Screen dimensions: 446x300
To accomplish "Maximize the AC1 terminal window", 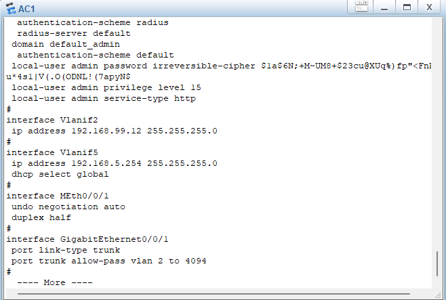I will [x=407, y=7].
